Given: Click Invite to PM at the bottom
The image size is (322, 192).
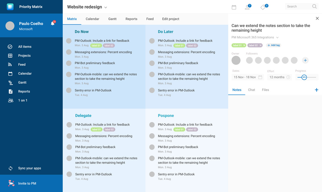Looking at the screenshot, I should [28, 183].
